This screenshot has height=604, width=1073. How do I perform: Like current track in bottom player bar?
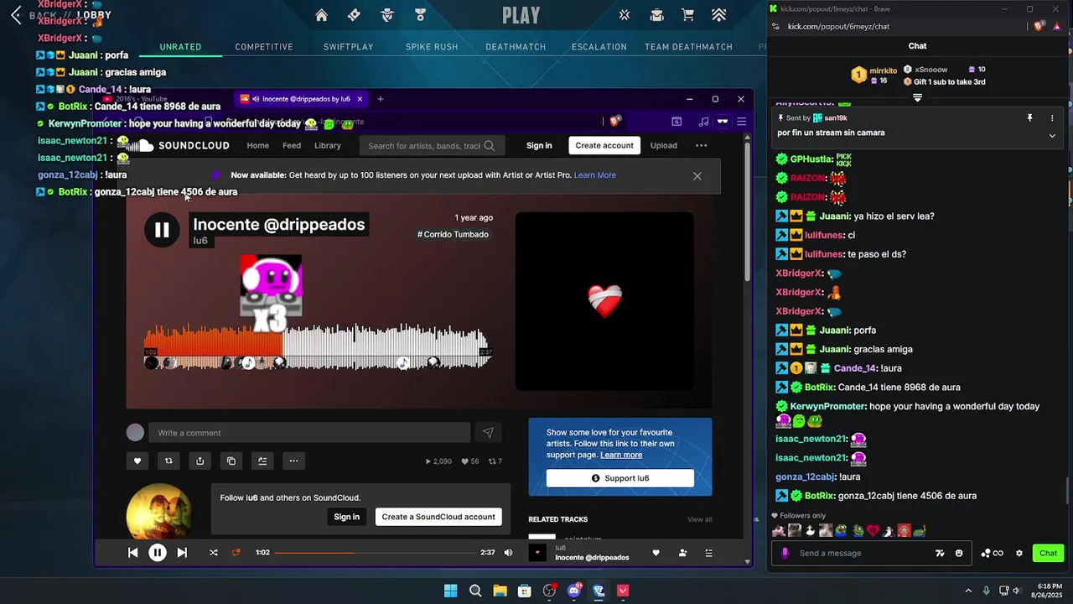pos(656,553)
